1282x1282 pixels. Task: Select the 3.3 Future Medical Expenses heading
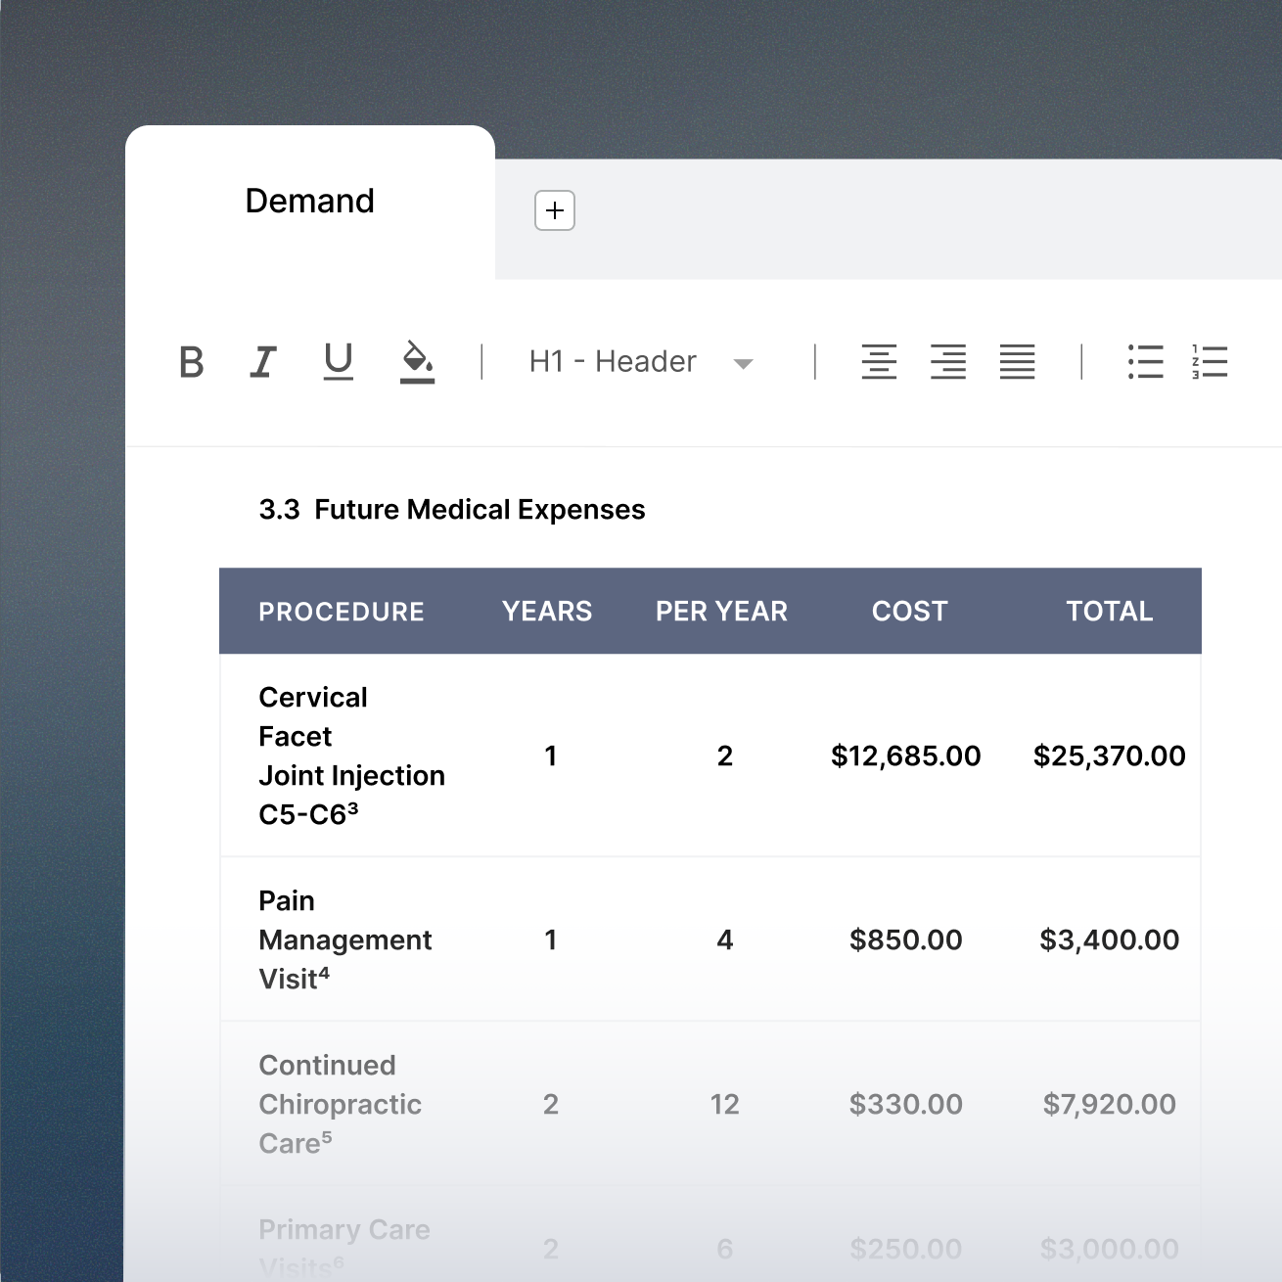[452, 510]
